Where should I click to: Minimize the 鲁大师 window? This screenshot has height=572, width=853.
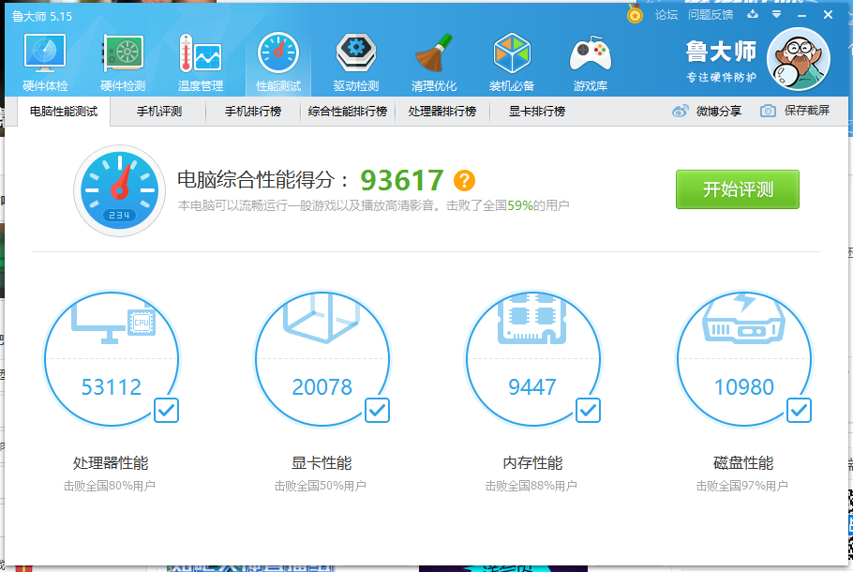click(801, 15)
